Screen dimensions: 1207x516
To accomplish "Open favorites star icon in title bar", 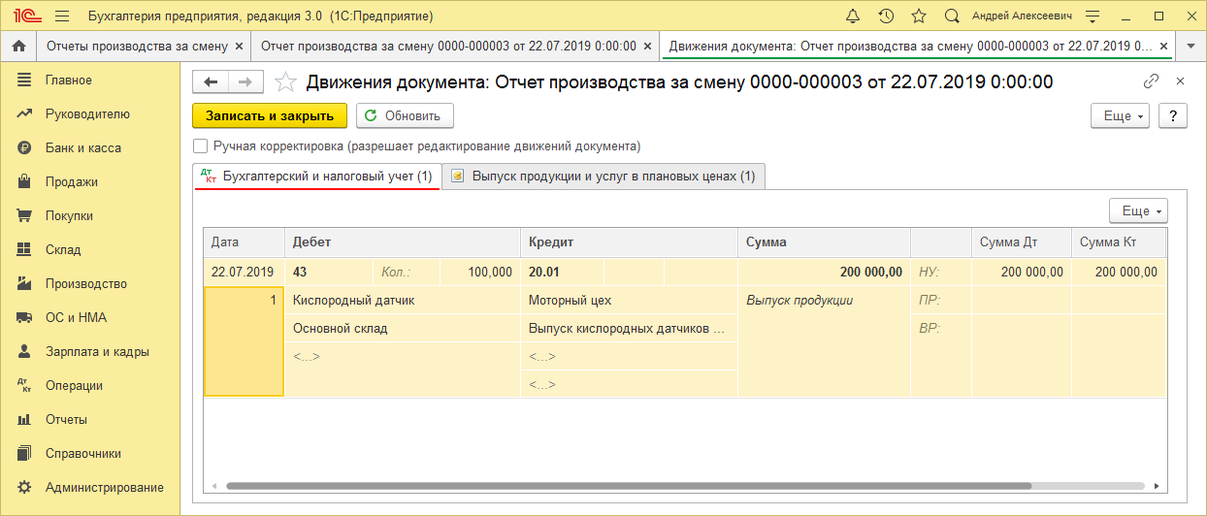I will pyautogui.click(x=919, y=16).
